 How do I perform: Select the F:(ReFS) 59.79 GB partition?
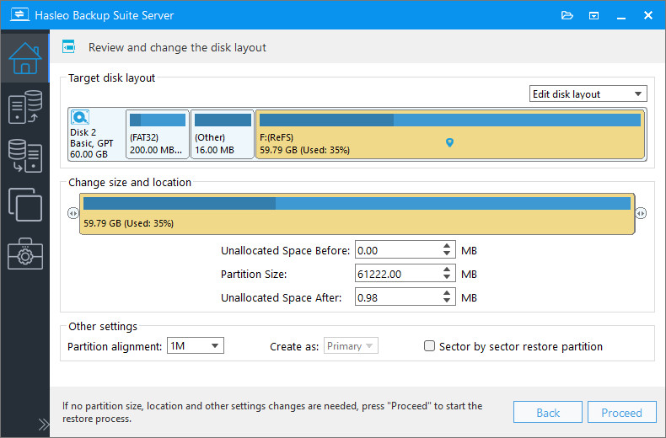[x=450, y=134]
